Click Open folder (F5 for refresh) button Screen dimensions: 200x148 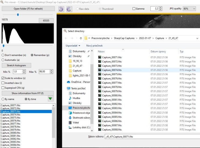[x=28, y=9]
